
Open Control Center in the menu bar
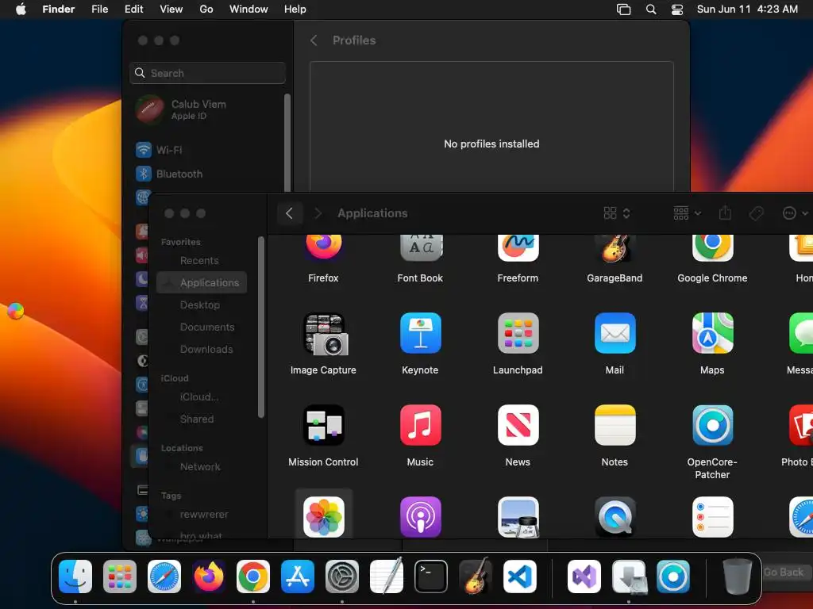pyautogui.click(x=677, y=10)
